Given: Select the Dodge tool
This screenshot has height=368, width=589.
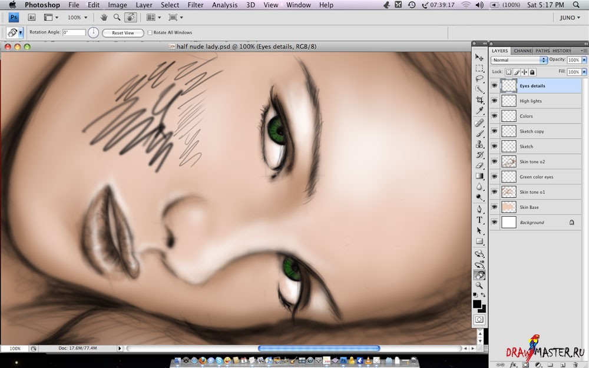Looking at the screenshot, I should (479, 197).
